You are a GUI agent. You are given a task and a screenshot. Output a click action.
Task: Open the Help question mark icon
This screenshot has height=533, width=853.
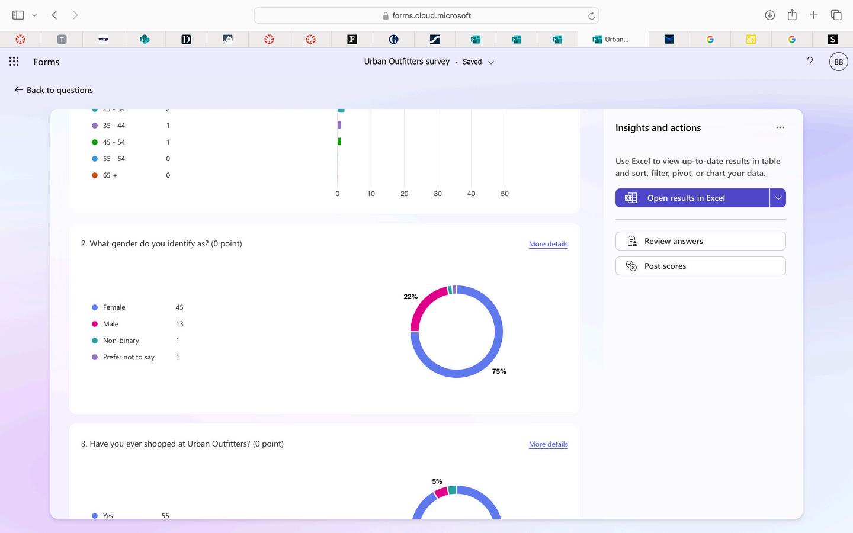pyautogui.click(x=810, y=62)
